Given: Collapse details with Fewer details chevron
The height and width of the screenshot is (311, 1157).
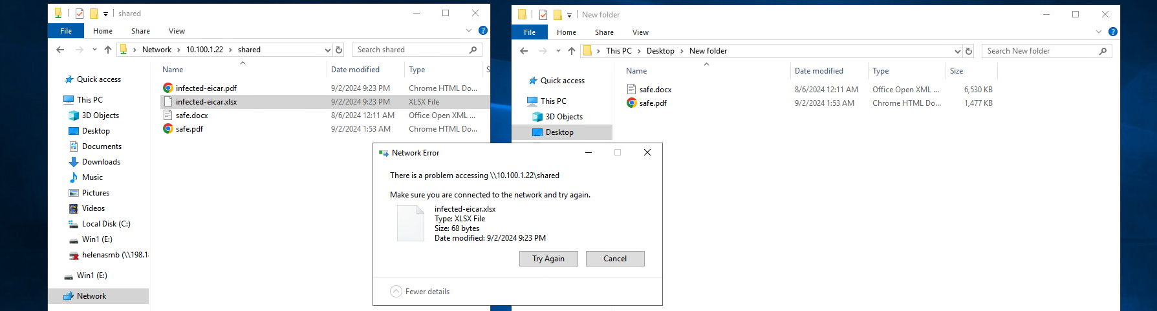Looking at the screenshot, I should pyautogui.click(x=396, y=292).
